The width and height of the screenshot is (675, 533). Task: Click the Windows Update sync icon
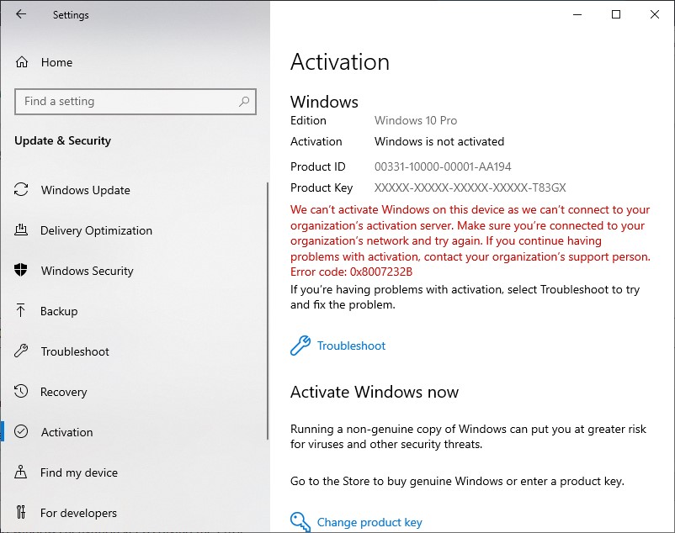21,189
